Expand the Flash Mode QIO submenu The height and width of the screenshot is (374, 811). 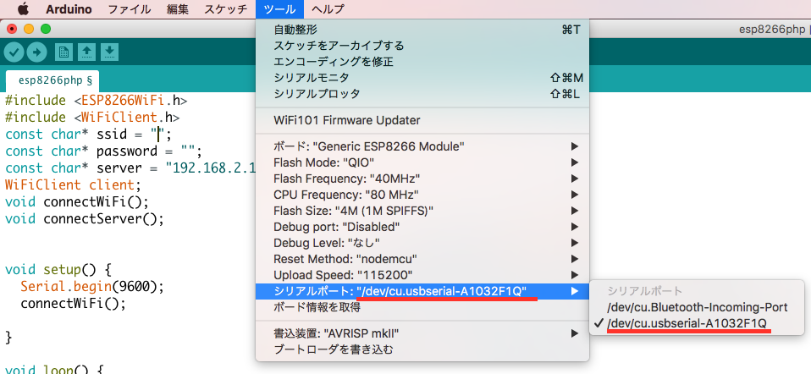pyautogui.click(x=422, y=162)
